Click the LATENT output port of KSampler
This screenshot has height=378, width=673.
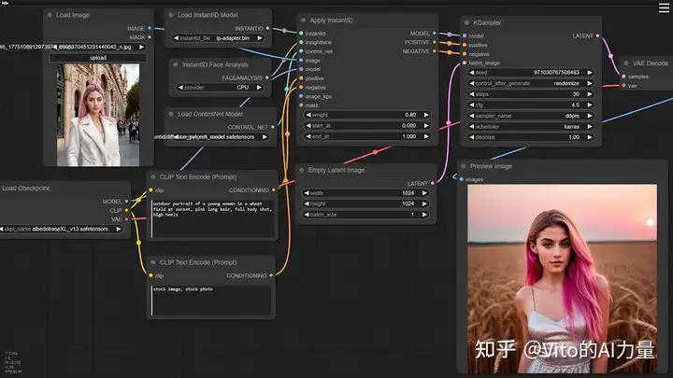[x=597, y=36]
